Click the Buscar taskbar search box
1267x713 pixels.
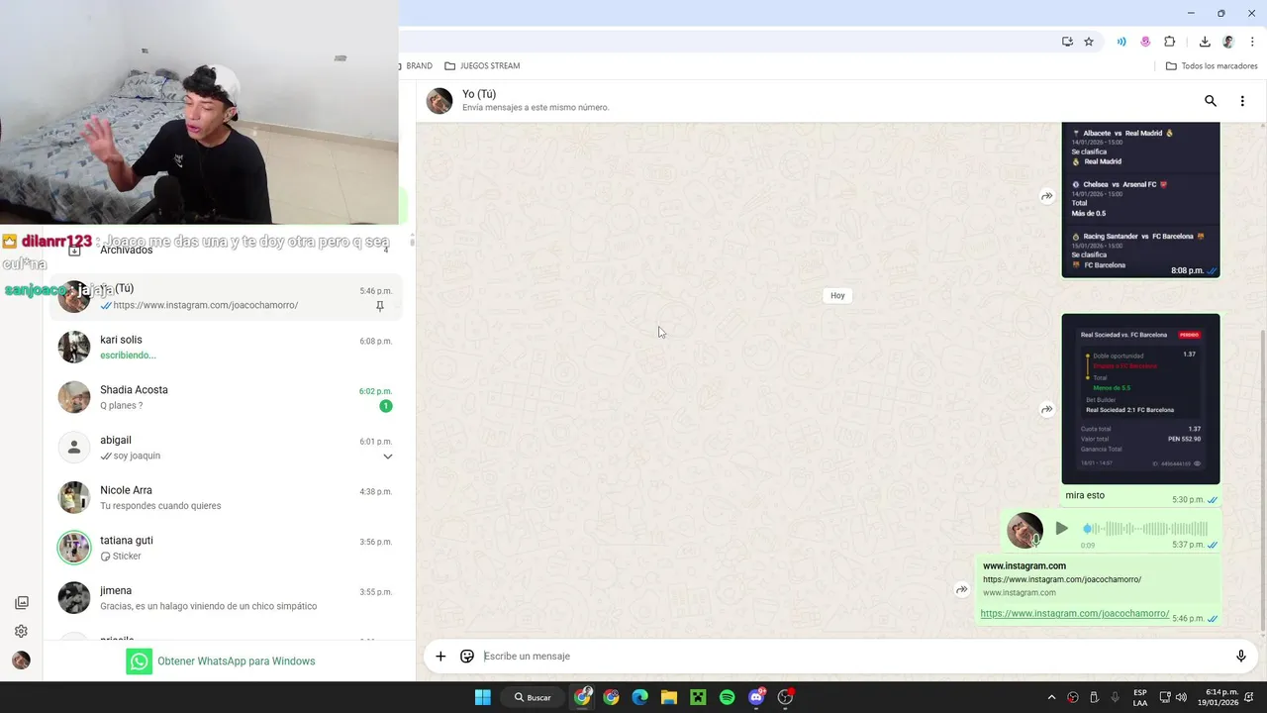tap(533, 697)
